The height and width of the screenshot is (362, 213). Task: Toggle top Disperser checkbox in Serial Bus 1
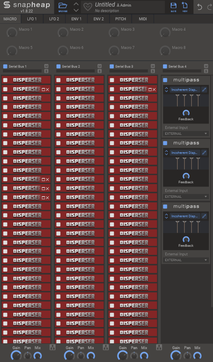[x=5, y=80]
